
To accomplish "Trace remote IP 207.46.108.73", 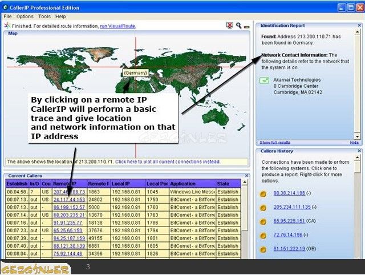I will pos(69,192).
